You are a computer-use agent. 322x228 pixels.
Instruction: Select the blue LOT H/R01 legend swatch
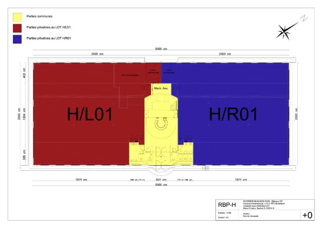(x=17, y=39)
